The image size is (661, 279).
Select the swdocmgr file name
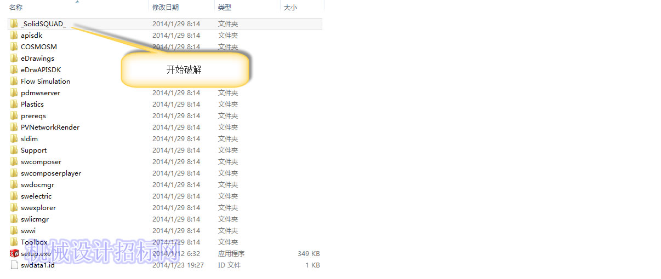point(38,185)
